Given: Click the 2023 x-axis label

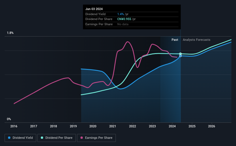Looking at the screenshot, I should pos(152,126).
